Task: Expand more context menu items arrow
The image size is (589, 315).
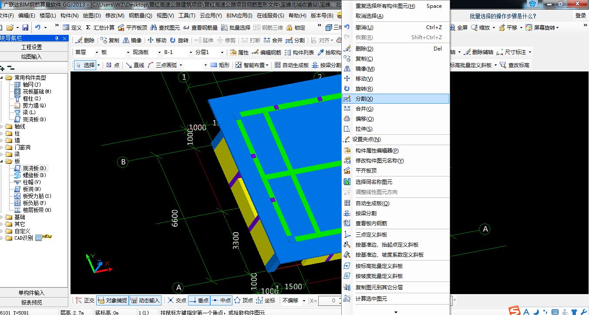Action: coord(396,312)
